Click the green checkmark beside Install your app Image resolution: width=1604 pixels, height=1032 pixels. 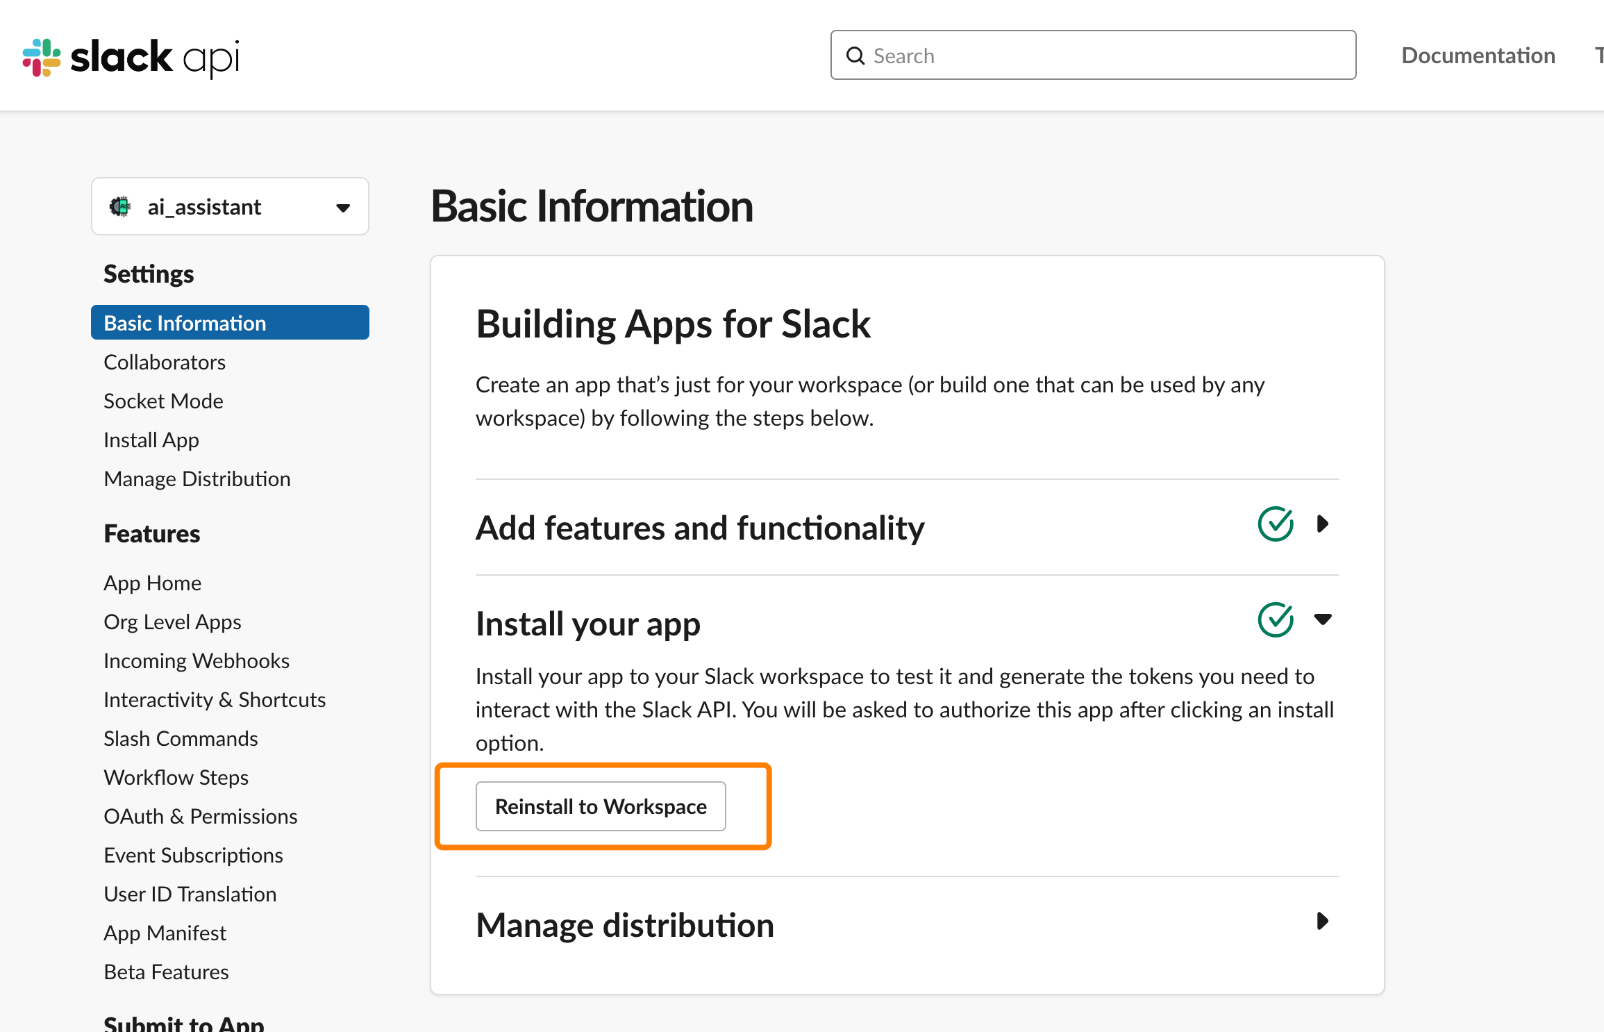click(1275, 620)
